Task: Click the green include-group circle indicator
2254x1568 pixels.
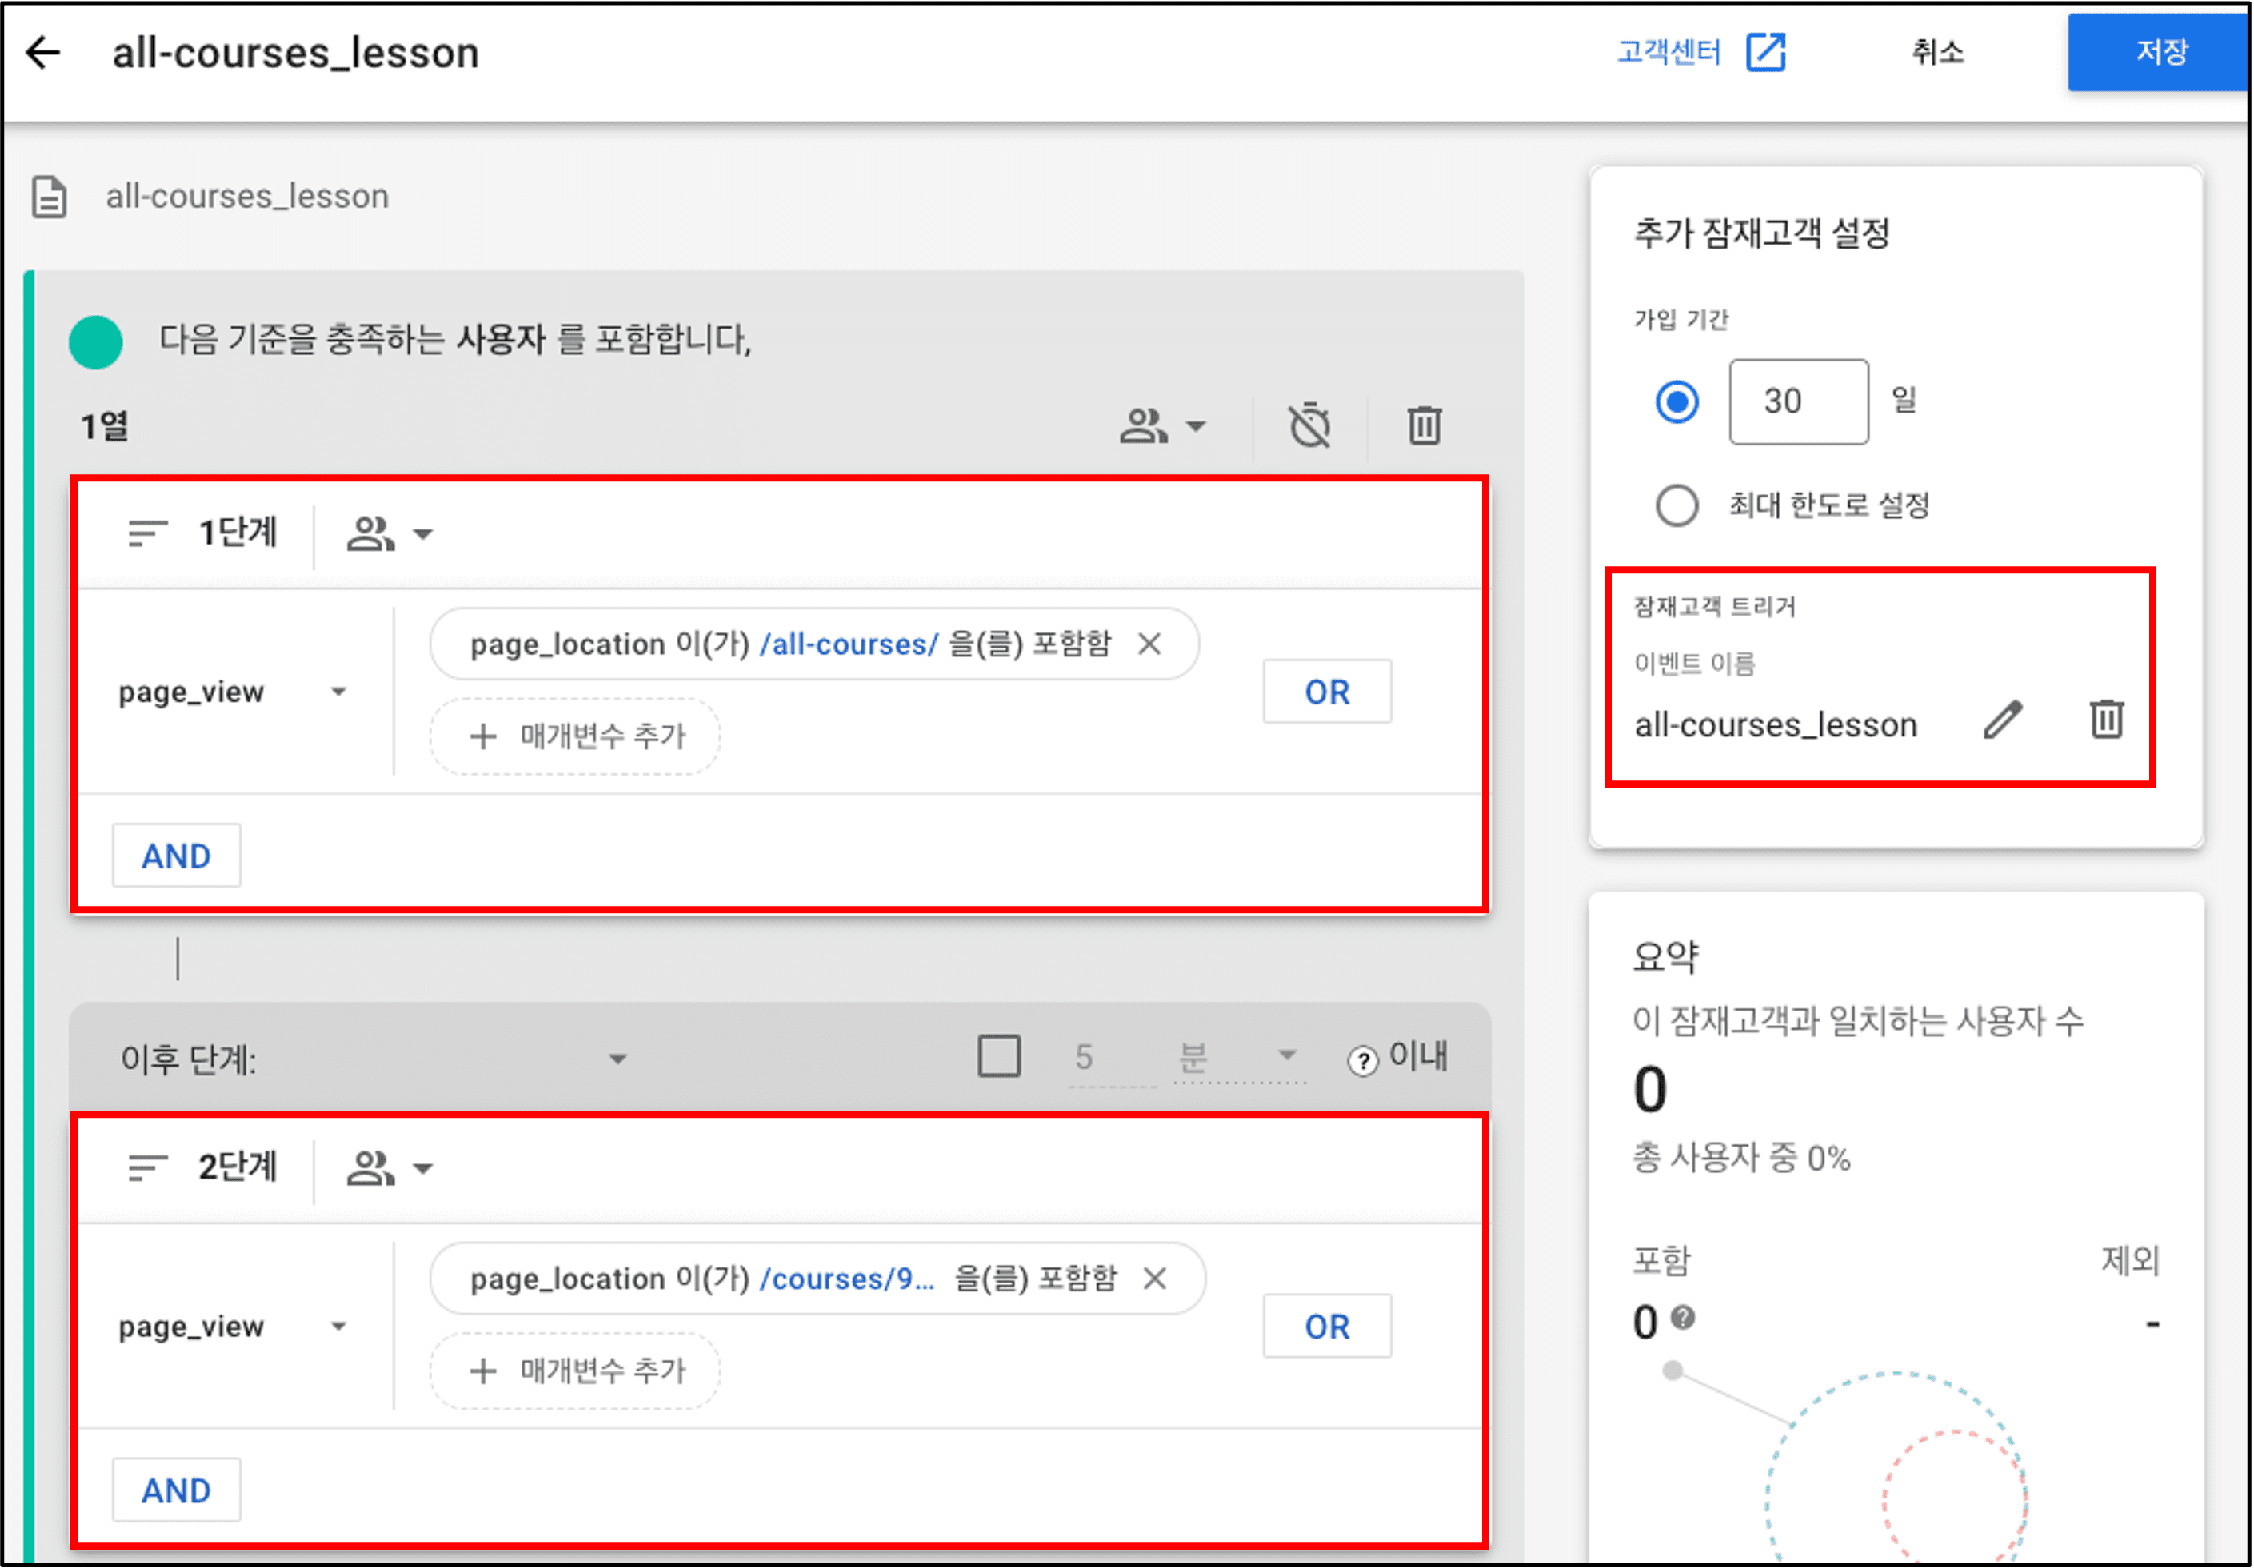Action: [96, 342]
